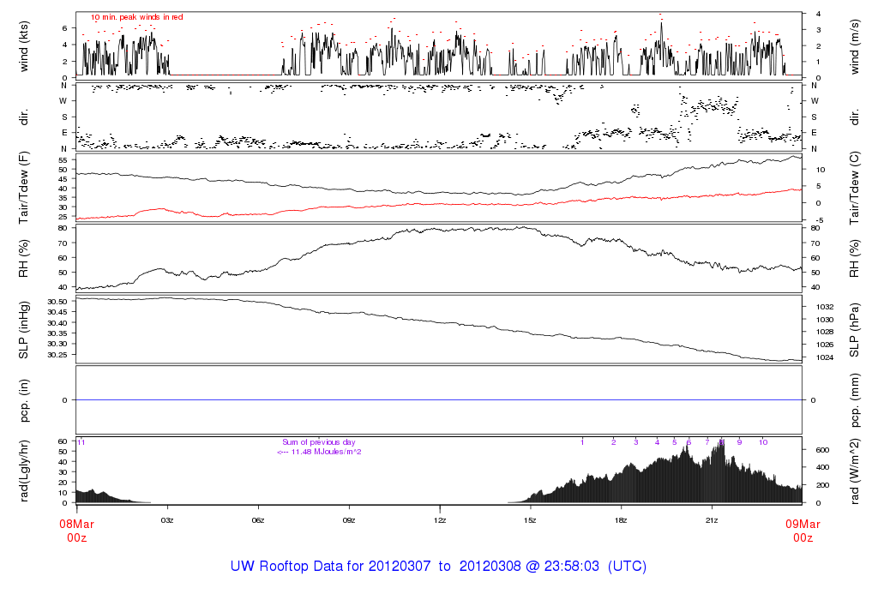Click the 11.48 MJoules/m^2 value text
Screen dimensions: 878x600
pos(319,452)
